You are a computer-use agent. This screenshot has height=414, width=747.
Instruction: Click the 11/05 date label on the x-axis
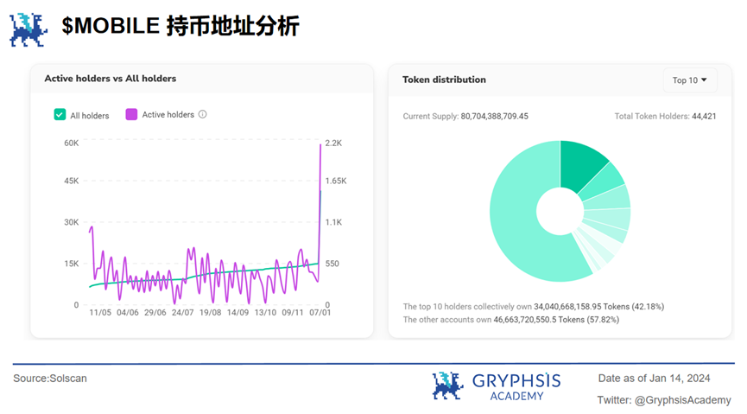[99, 312]
